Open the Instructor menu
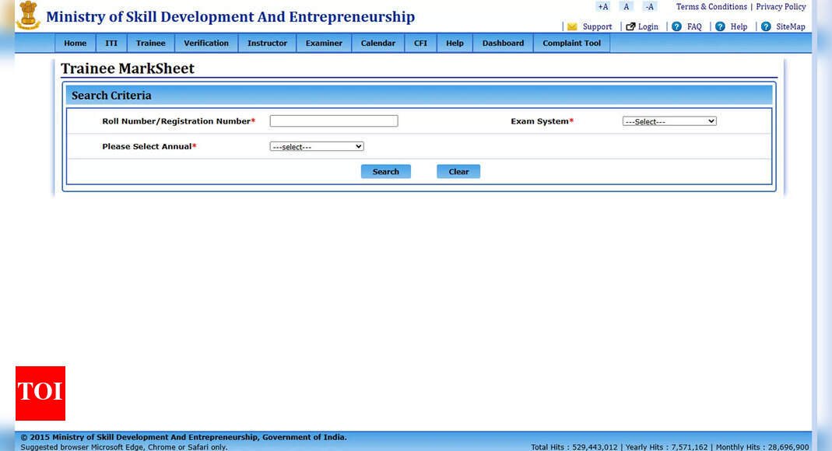This screenshot has width=832, height=451. 268,43
